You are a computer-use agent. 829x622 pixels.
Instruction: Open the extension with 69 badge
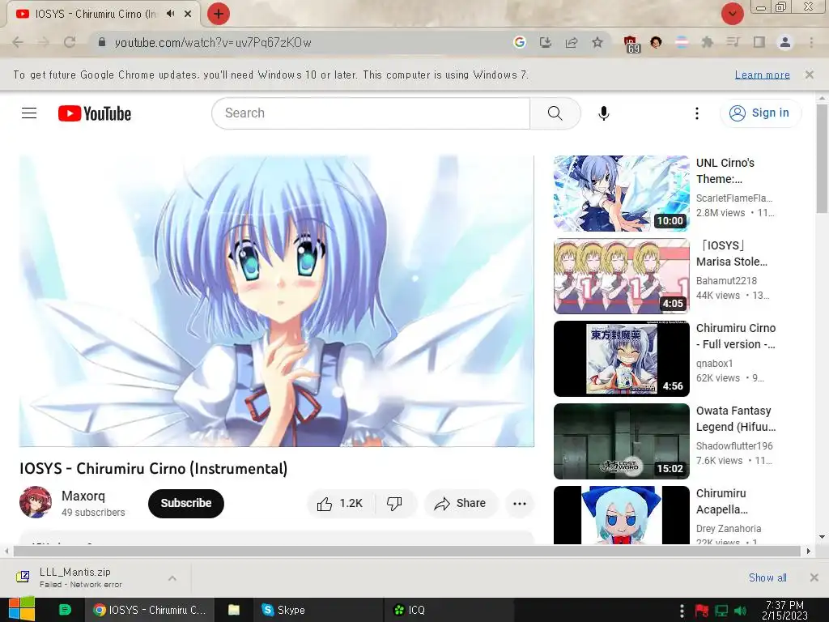point(631,44)
